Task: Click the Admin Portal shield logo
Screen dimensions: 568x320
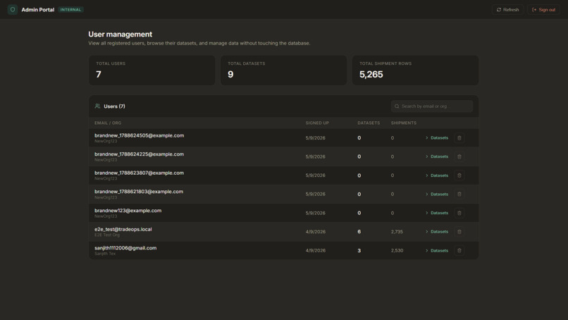Action: pos(12,9)
